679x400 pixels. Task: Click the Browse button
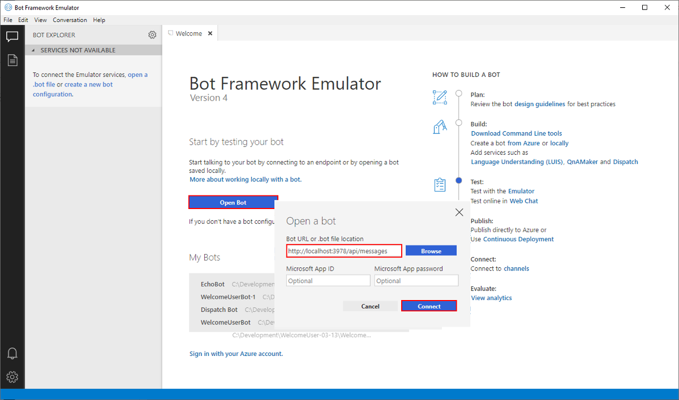click(x=431, y=251)
